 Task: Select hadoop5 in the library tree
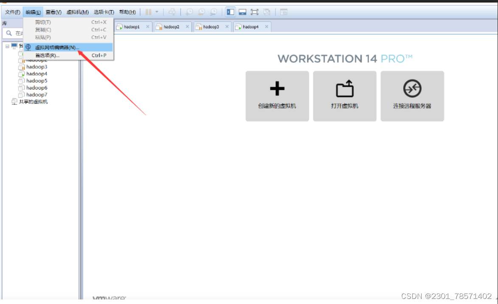point(37,81)
